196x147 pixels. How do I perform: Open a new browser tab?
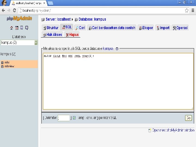click(x=51, y=3)
